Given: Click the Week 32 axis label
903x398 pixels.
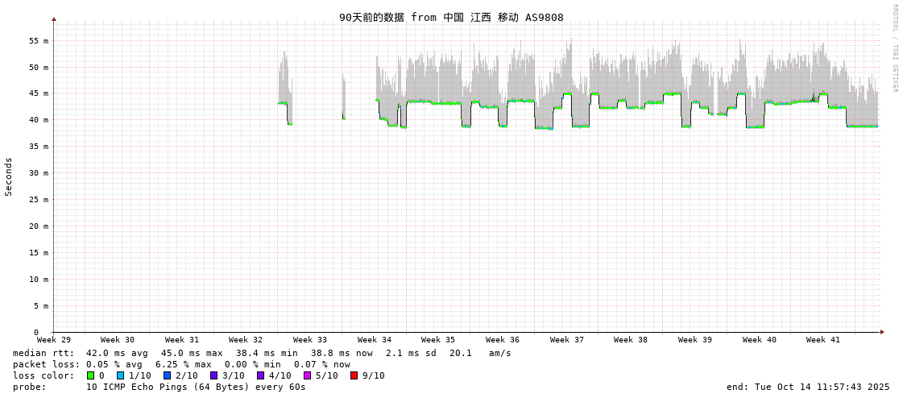Looking at the screenshot, I should (x=246, y=340).
